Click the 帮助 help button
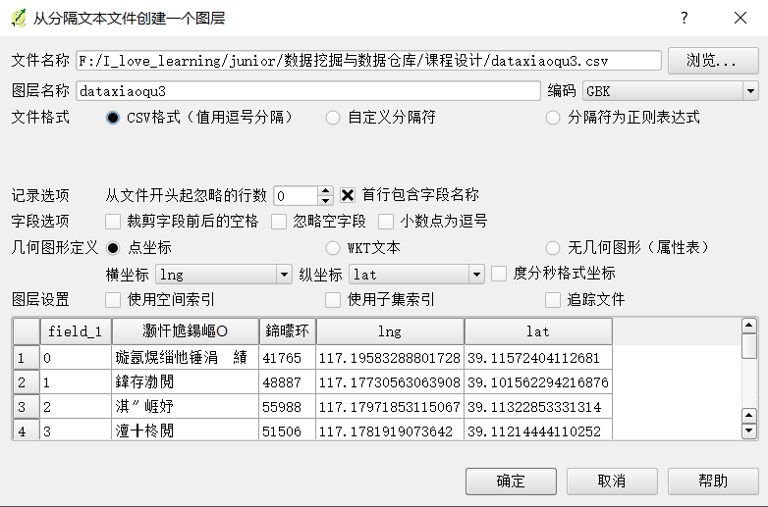 pyautogui.click(x=713, y=482)
